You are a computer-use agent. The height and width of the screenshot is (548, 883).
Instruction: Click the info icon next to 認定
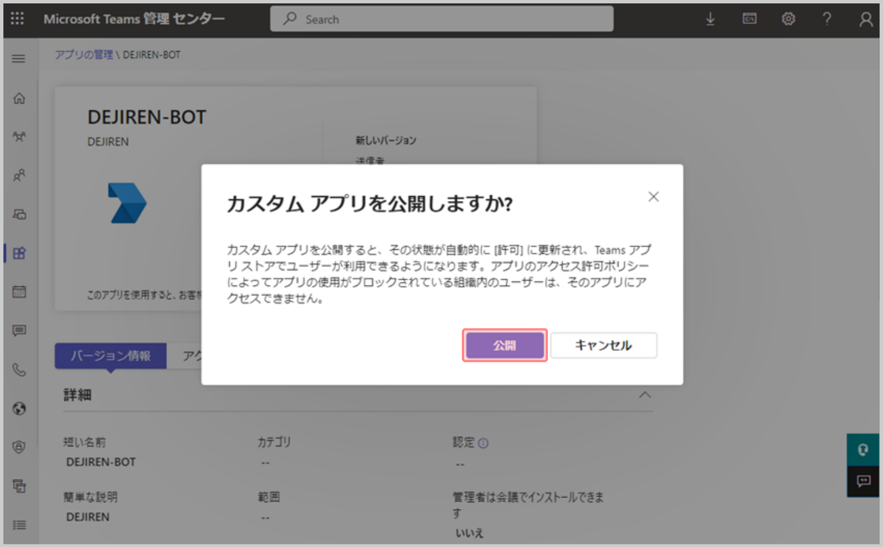coord(483,443)
